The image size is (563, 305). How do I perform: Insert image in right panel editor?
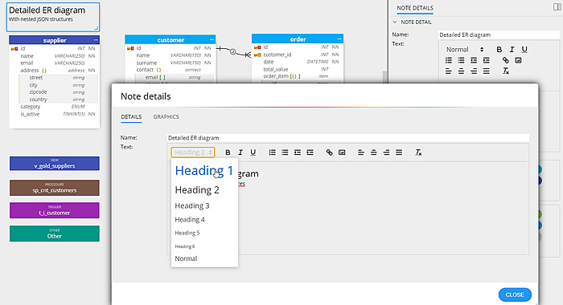click(518, 60)
